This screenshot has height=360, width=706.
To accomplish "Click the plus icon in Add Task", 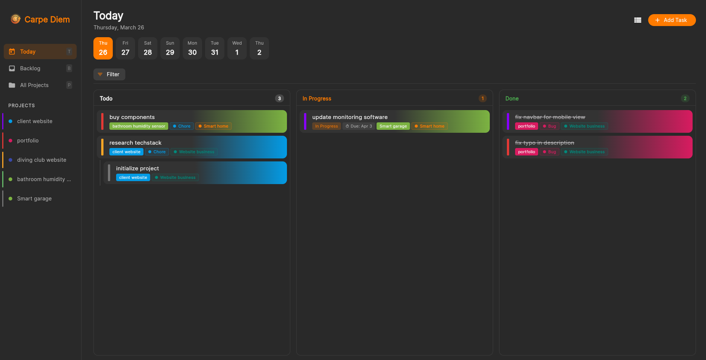I will coord(657,20).
